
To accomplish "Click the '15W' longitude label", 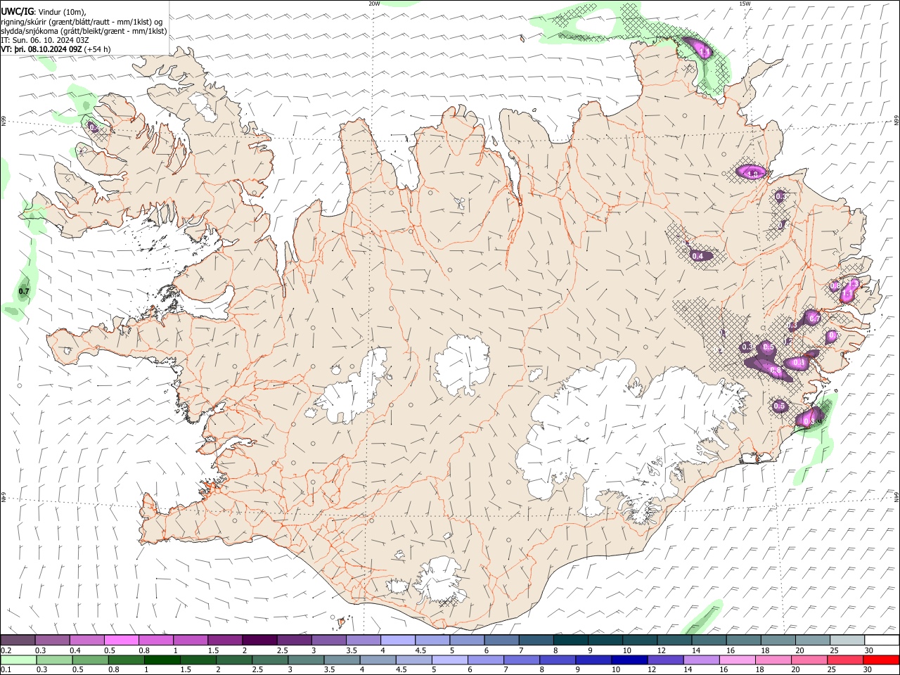I will pos(745,4).
